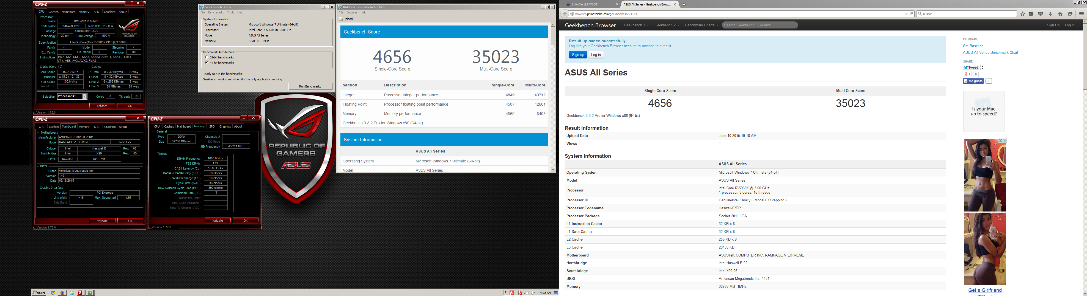1087x296 pixels.
Task: Click the Windows Start button
Action: pyautogui.click(x=39, y=293)
